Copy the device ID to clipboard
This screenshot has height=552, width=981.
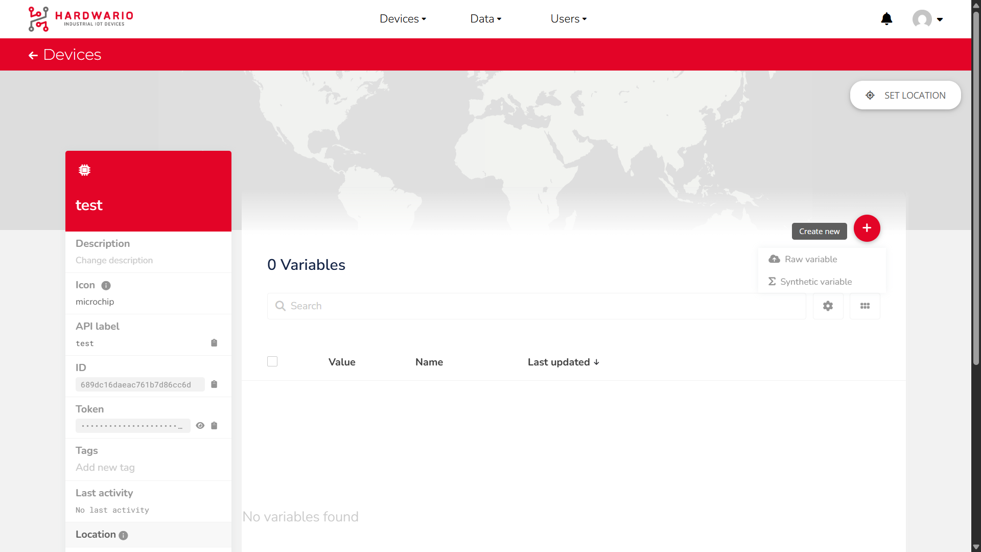214,384
